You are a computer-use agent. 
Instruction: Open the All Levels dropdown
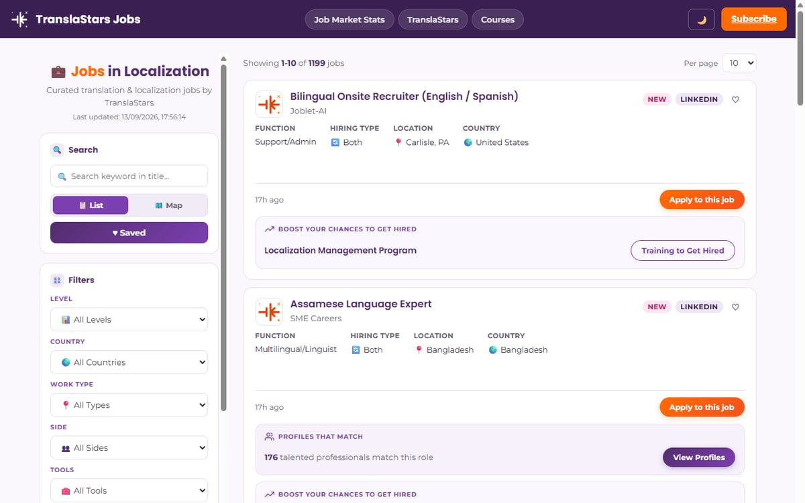129,319
